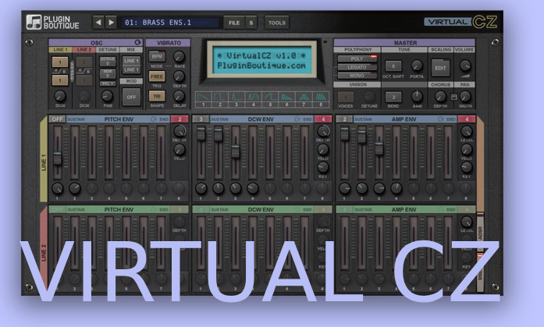The height and width of the screenshot is (327, 544).
Task: Click the Virtual CZ logo badge
Action: 460,22
